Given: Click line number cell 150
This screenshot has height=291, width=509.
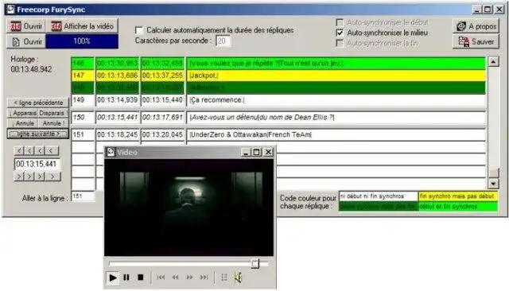Looking at the screenshot, I should (x=83, y=118).
